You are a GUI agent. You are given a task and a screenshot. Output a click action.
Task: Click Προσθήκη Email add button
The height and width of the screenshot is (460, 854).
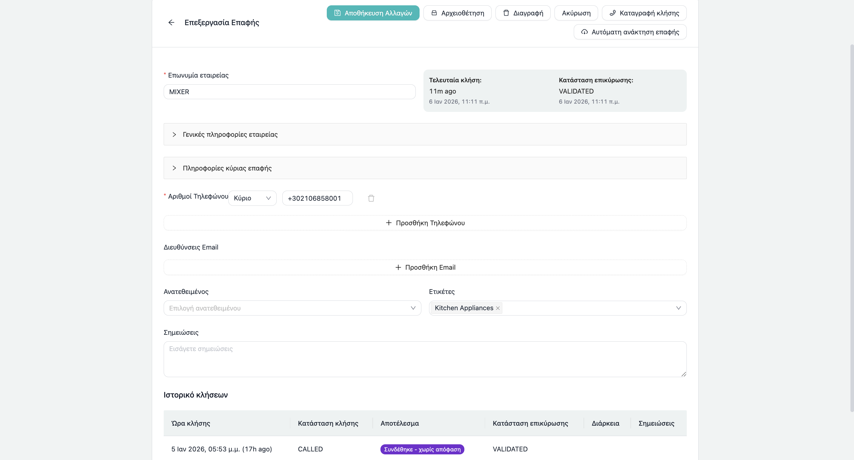[425, 267]
